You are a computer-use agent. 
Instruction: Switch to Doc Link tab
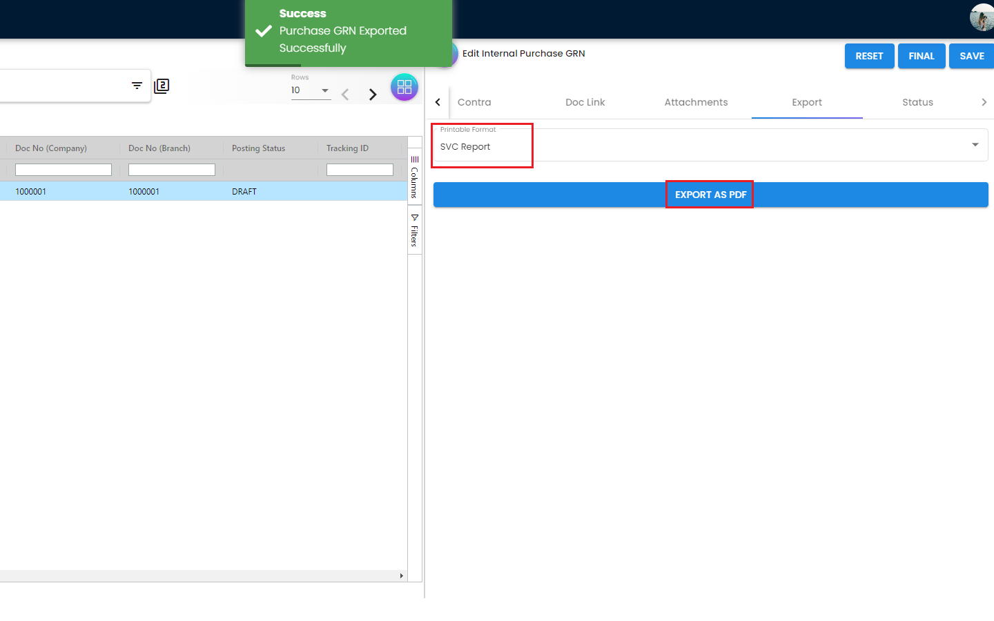click(585, 102)
